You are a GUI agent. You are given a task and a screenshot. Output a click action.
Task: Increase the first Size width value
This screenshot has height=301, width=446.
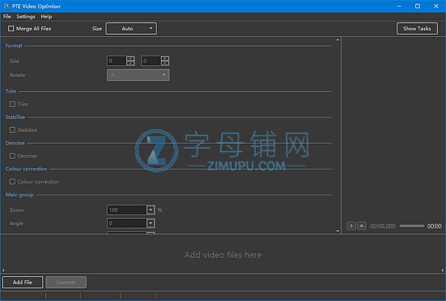tap(130, 58)
